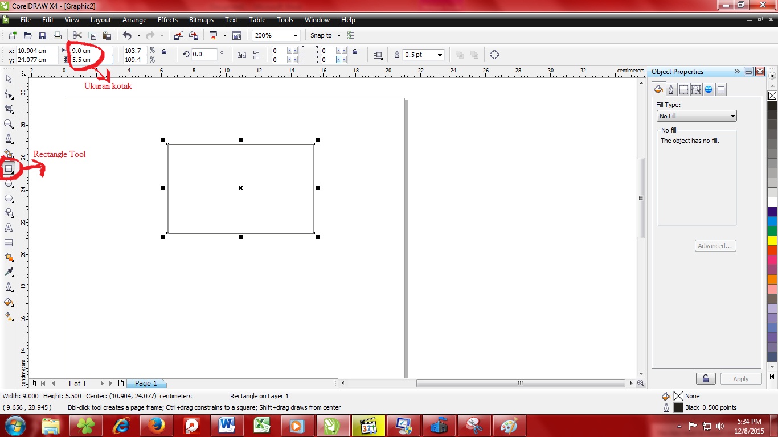
Task: Select the Smart Fill tool
Action: [x=9, y=153]
